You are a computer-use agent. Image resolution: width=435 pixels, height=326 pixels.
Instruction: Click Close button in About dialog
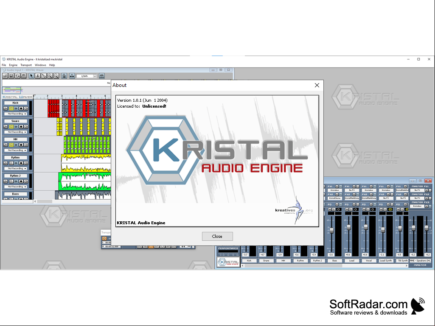(x=217, y=237)
